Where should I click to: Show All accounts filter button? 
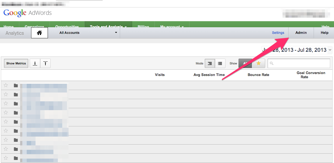point(245,63)
